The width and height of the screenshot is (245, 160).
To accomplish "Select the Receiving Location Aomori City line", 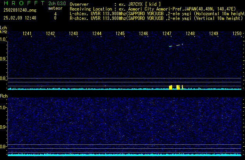I will [153, 9].
